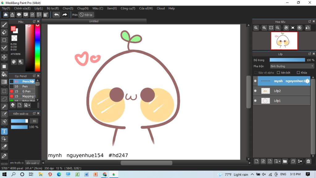Click the Undo arrow
Screen dimensions: 316x178
(x=57, y=15)
